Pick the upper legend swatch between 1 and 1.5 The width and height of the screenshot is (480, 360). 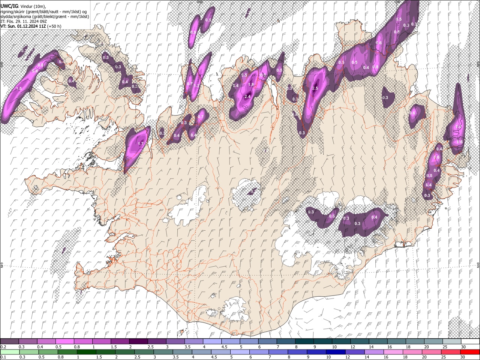coord(101,342)
